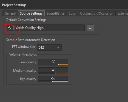This screenshot has height=102, width=128.
Task: Click the conversion settings ShareSet icon
Action: 10,28
